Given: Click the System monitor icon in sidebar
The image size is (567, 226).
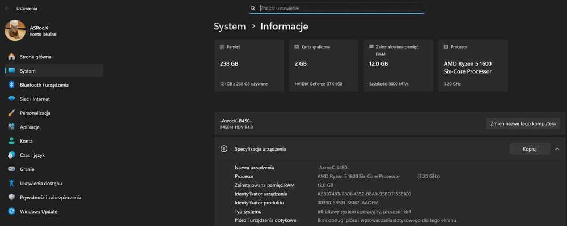Looking at the screenshot, I should point(11,71).
